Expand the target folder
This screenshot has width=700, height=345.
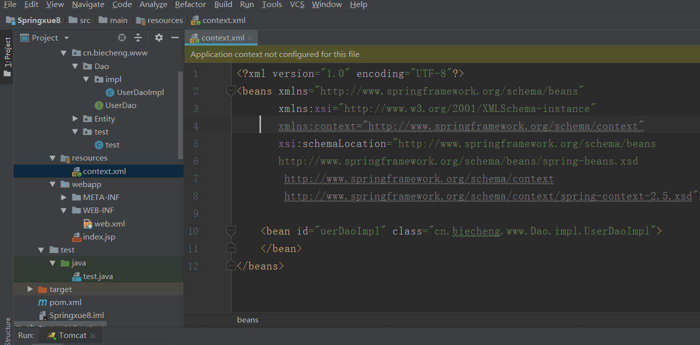point(30,289)
